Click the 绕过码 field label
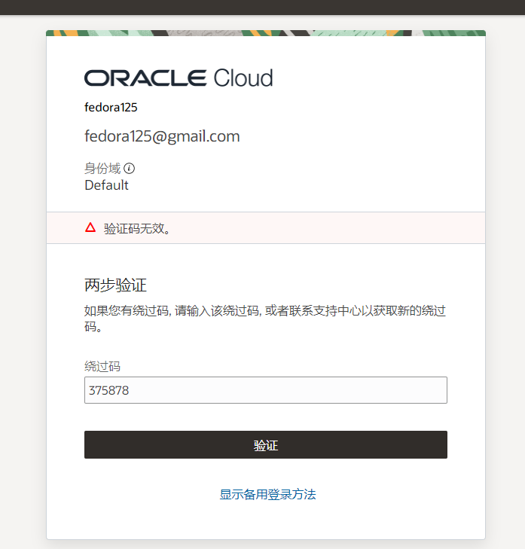Viewport: 525px width, 549px height. (x=102, y=367)
